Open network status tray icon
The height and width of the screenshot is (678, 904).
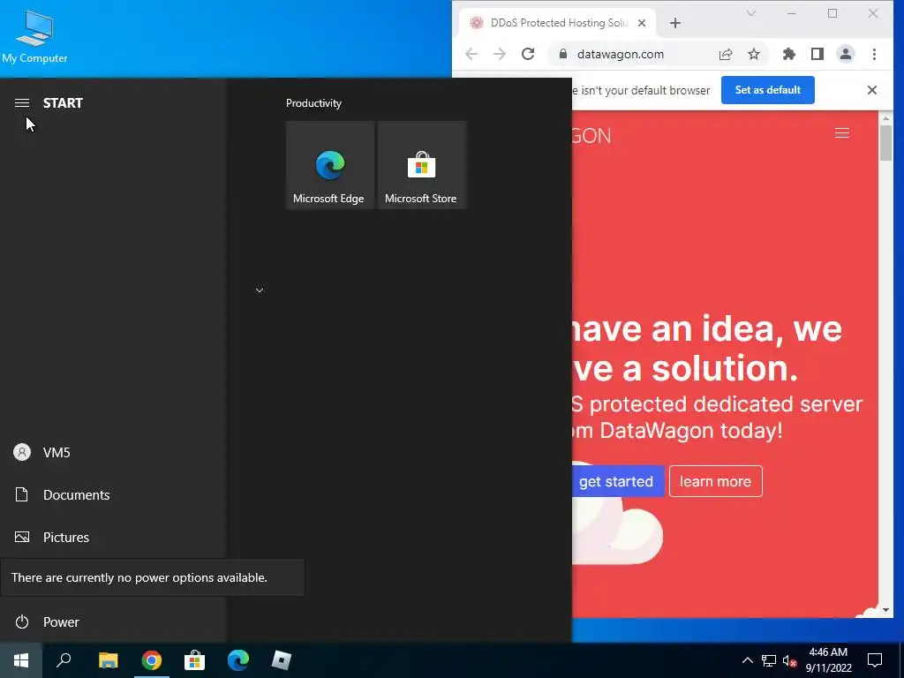point(769,660)
